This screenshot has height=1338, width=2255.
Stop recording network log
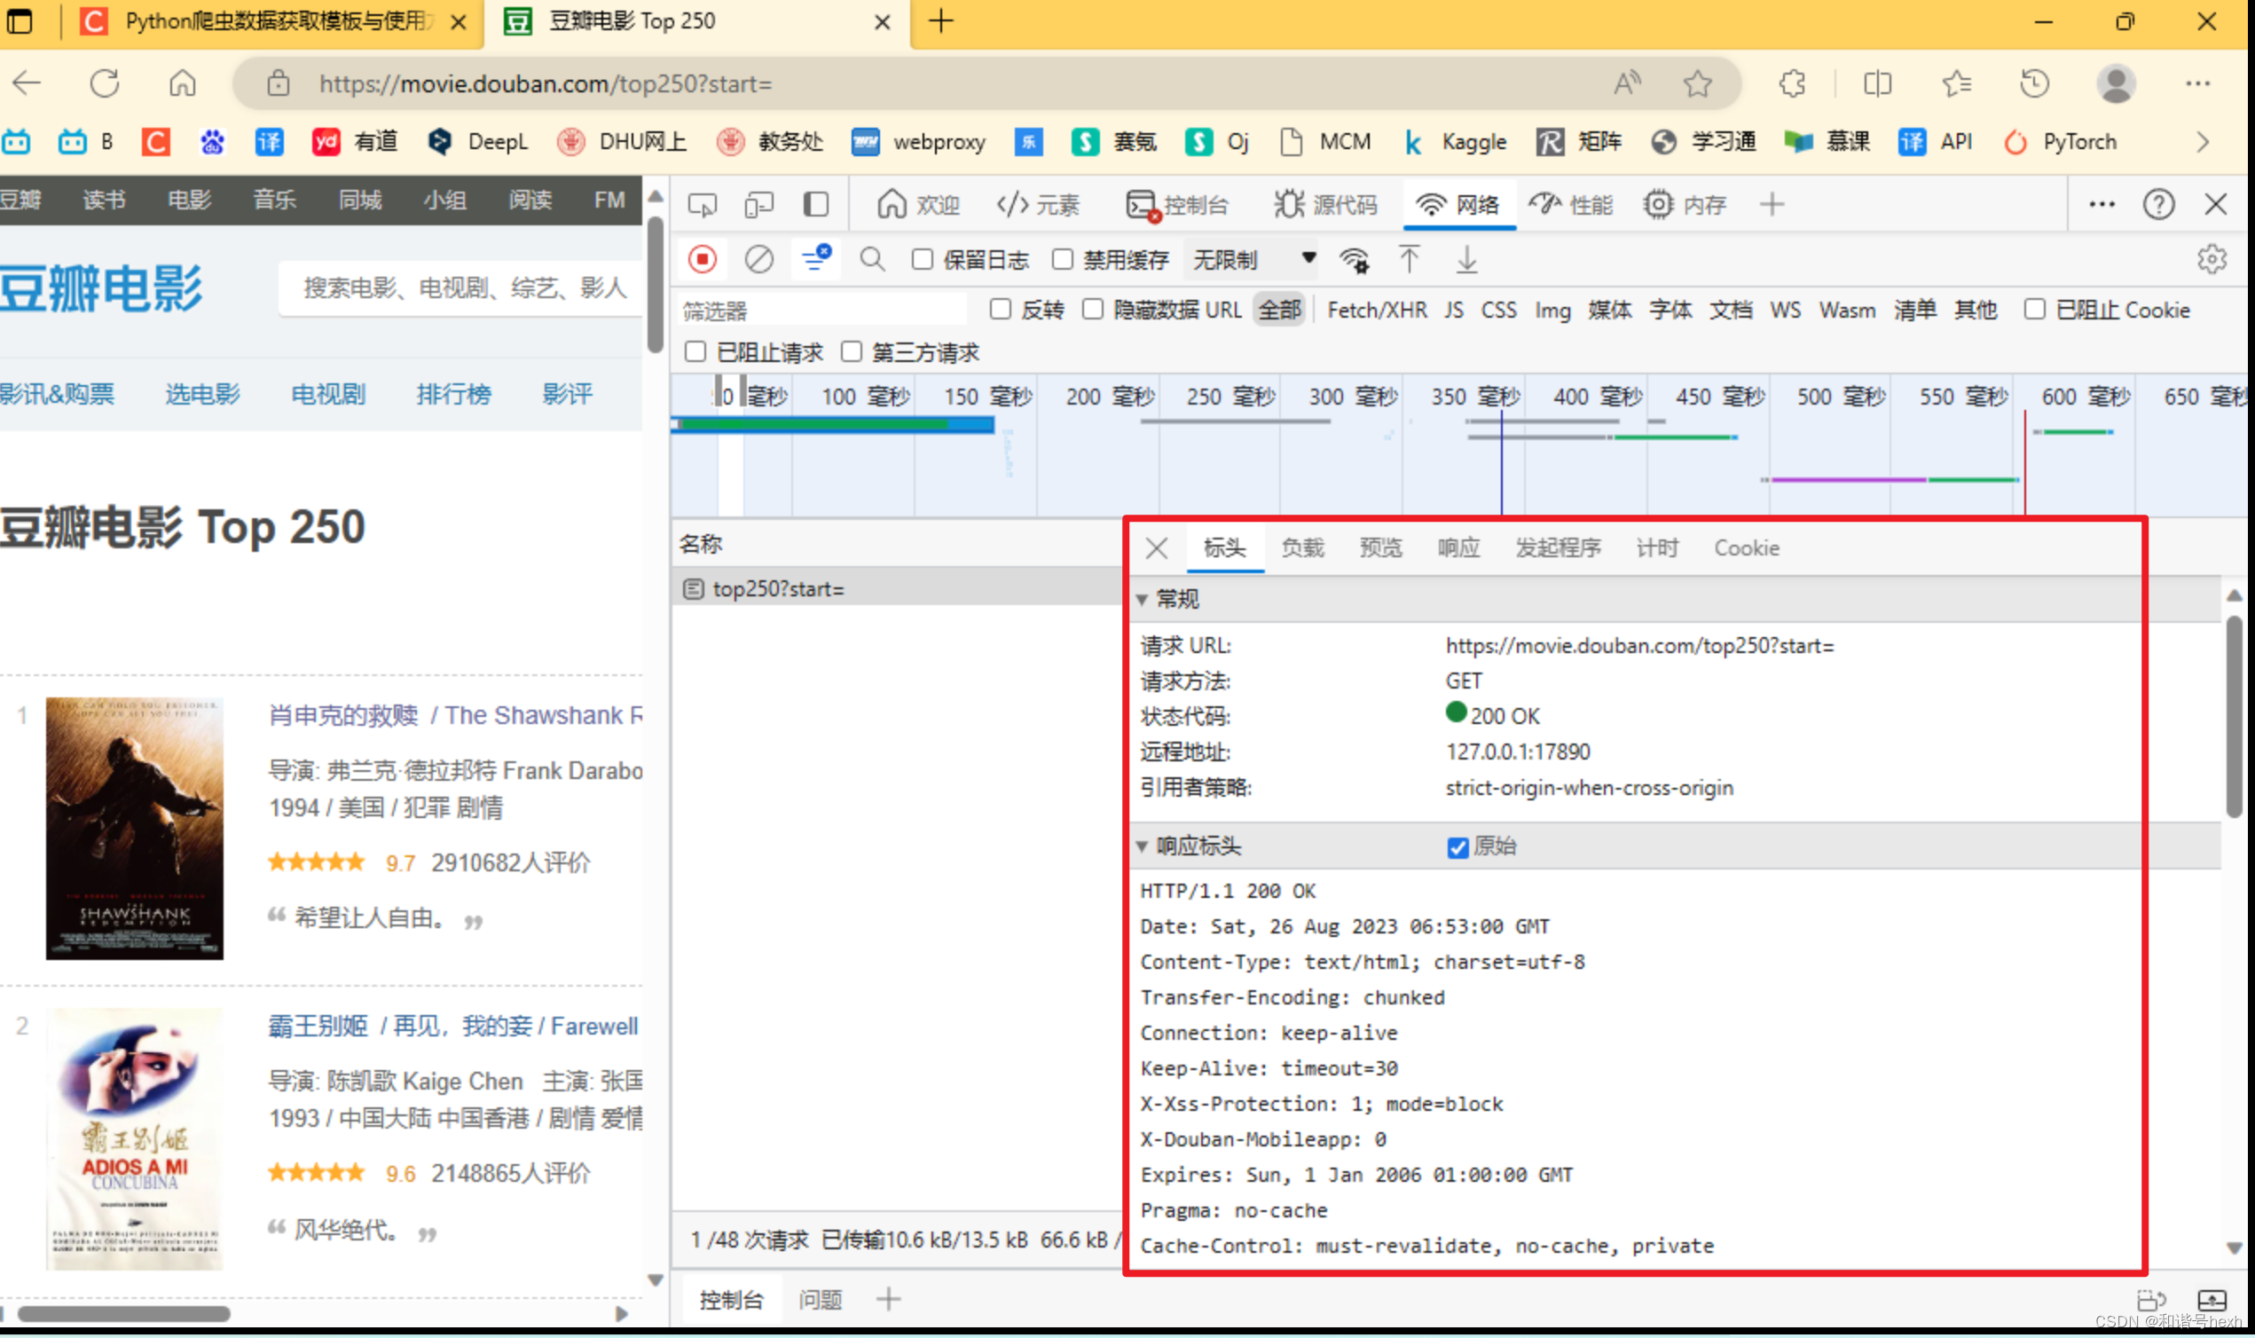[x=703, y=259]
